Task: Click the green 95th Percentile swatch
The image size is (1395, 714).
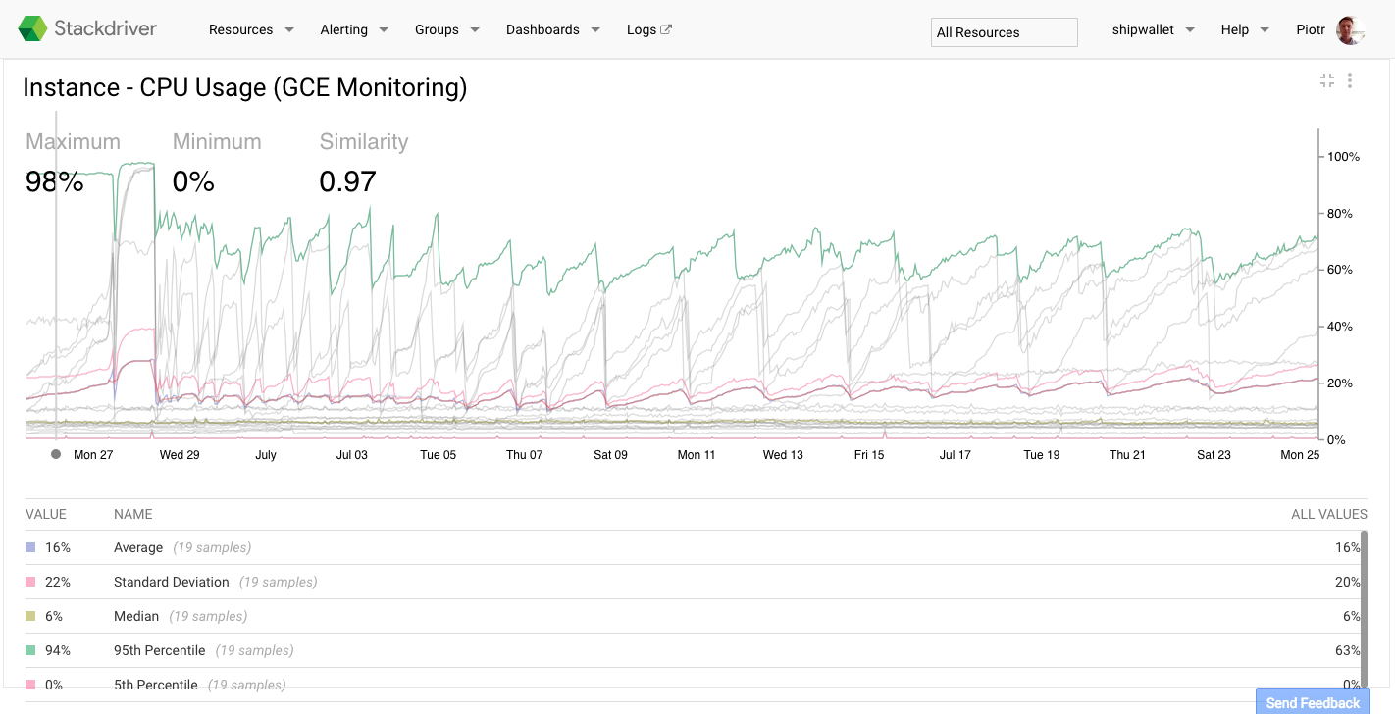Action: (30, 650)
